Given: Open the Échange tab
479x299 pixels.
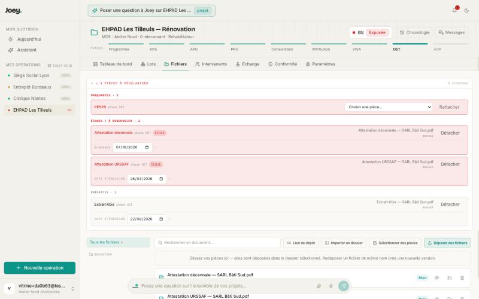Looking at the screenshot, I should pos(247,64).
